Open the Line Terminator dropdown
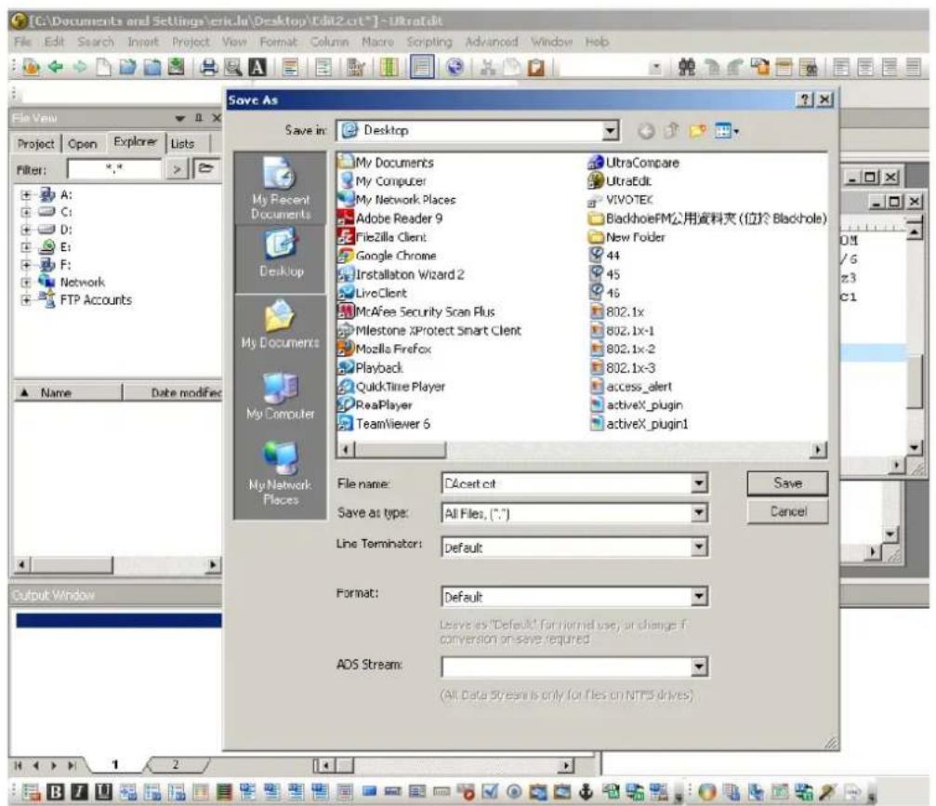Screen dimensions: 936x806 click(x=698, y=547)
